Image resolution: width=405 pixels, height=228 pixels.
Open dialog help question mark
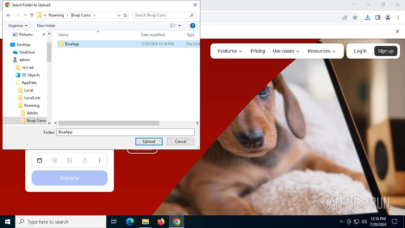(192, 26)
